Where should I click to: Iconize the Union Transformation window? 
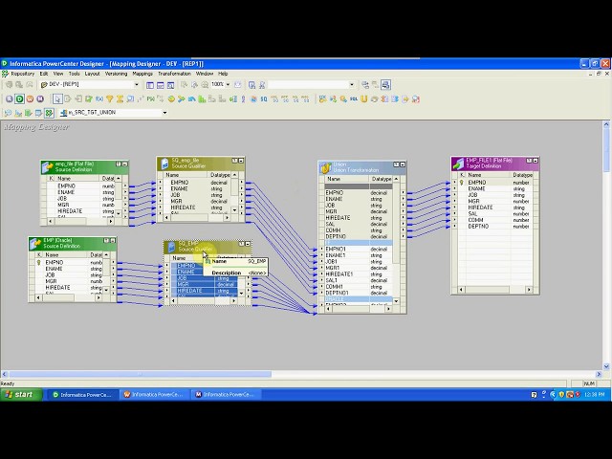(403, 164)
